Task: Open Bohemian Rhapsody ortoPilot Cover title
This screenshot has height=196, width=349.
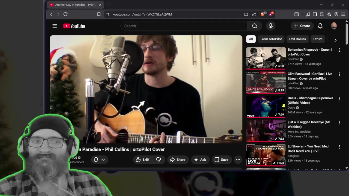Action: pyautogui.click(x=310, y=52)
